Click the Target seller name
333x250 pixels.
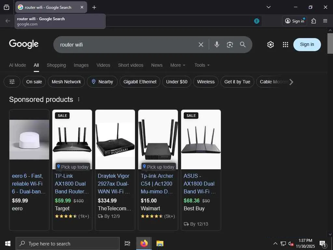pyautogui.click(x=62, y=209)
